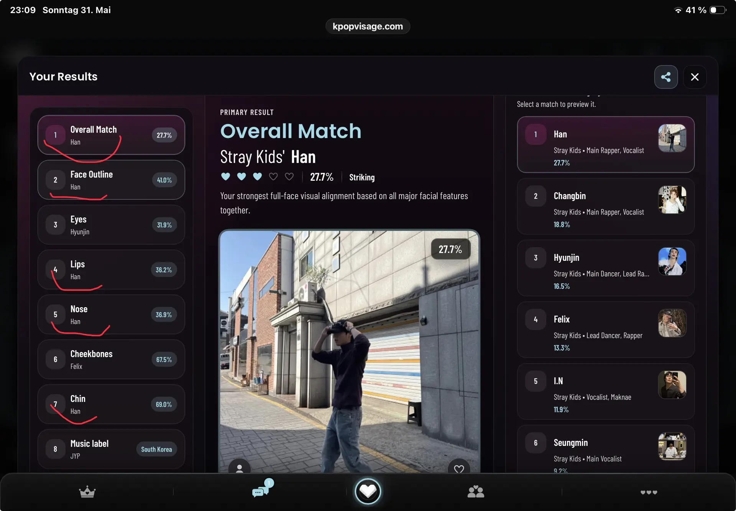Screen dimensions: 736x511
Task: Click the large Overall Match photo
Action: coord(349,351)
